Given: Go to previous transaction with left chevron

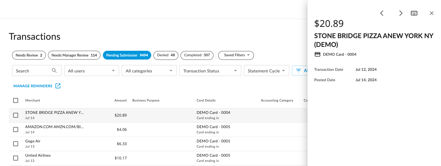Looking at the screenshot, I should point(382,13).
